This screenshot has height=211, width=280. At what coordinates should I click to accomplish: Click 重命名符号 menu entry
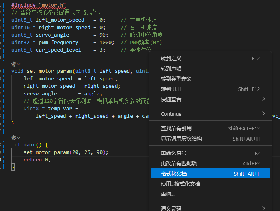(210, 153)
